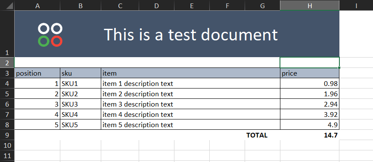This screenshot has height=162, width=373.
Task: Click the bold TOTAL label cell
Action: click(x=262, y=135)
